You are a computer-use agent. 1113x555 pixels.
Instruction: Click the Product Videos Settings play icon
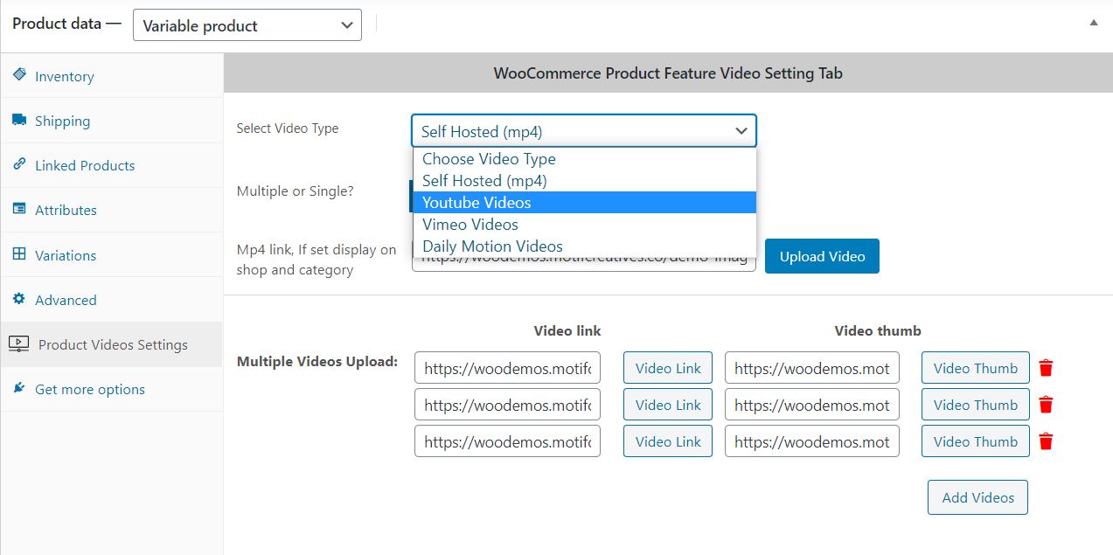(19, 343)
